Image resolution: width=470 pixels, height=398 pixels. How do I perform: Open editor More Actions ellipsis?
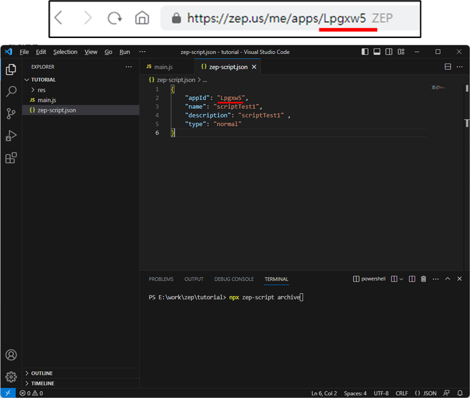(460, 67)
